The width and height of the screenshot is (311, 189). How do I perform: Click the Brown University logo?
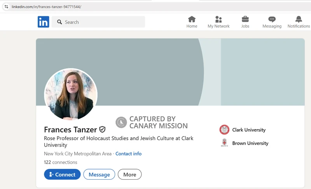click(224, 143)
